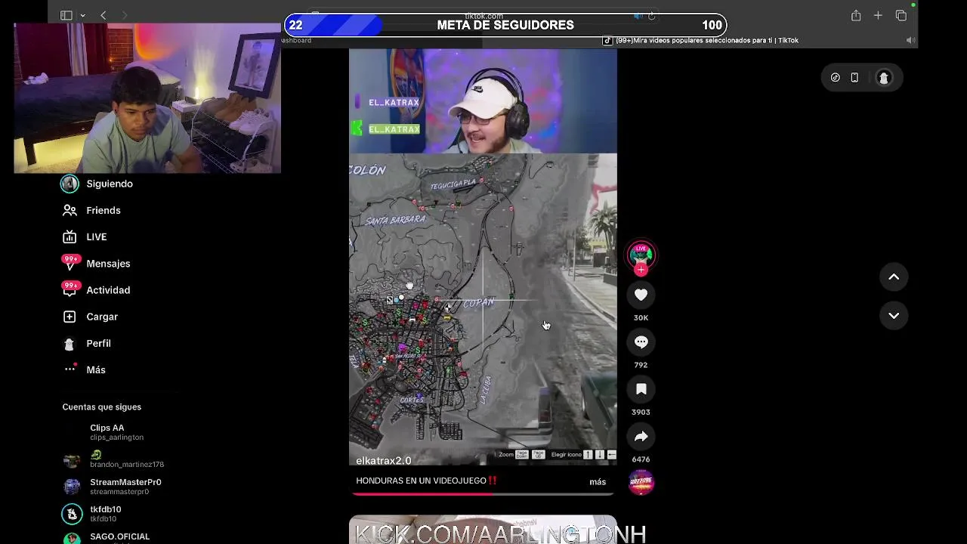Show Safari tab overview

point(901,15)
